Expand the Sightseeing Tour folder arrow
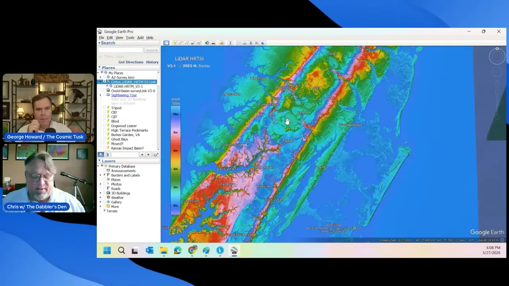Screen dimensions: 509x286 click(101, 95)
